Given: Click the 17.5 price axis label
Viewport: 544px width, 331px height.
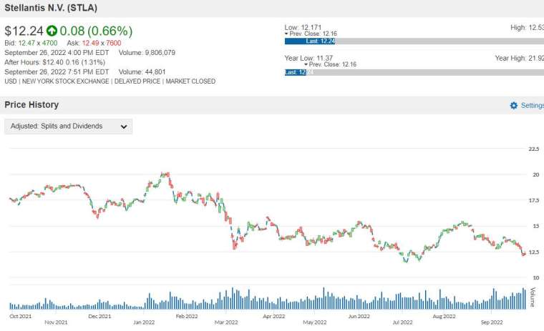Looking at the screenshot, I should (x=533, y=200).
